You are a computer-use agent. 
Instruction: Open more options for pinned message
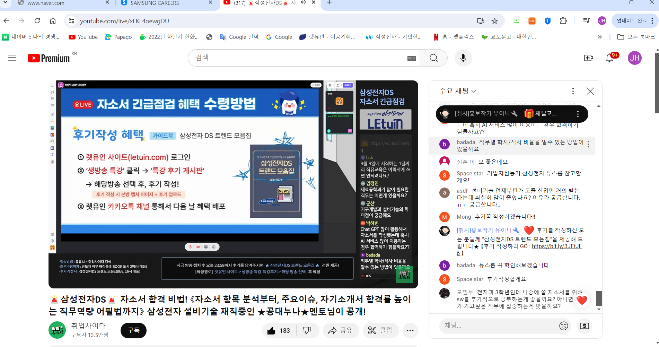(578, 114)
